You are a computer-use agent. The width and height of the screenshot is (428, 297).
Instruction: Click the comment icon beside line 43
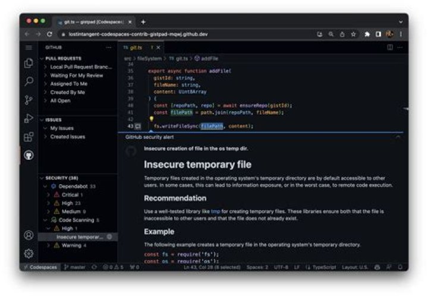pyautogui.click(x=138, y=126)
